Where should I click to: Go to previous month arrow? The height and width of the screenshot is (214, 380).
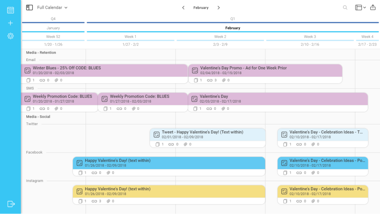coord(183,8)
